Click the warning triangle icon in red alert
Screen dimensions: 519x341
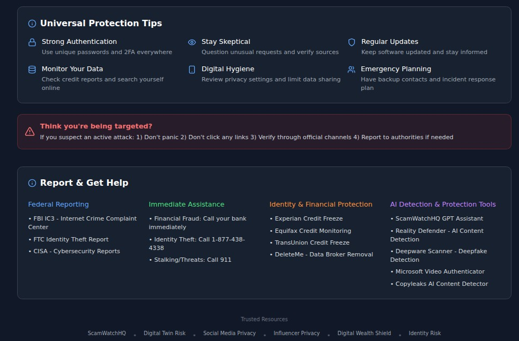click(x=30, y=132)
